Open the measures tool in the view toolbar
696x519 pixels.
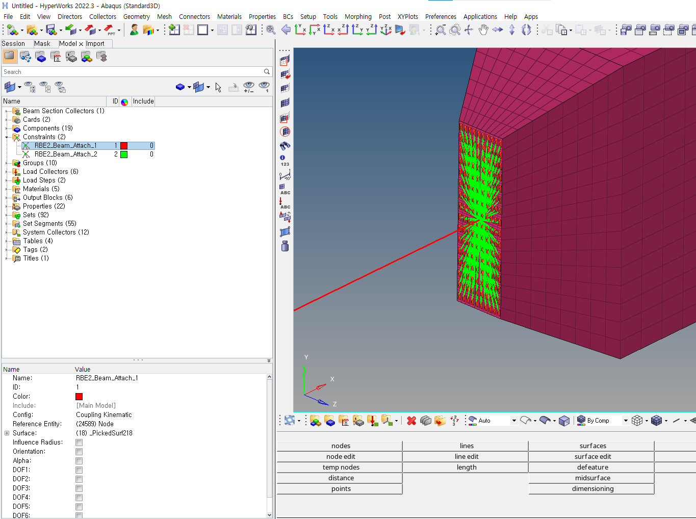point(285,175)
